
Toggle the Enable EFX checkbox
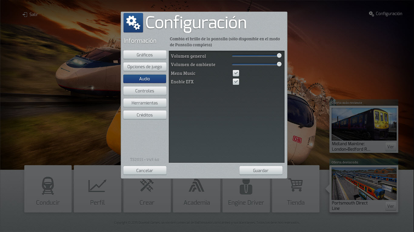point(236,82)
